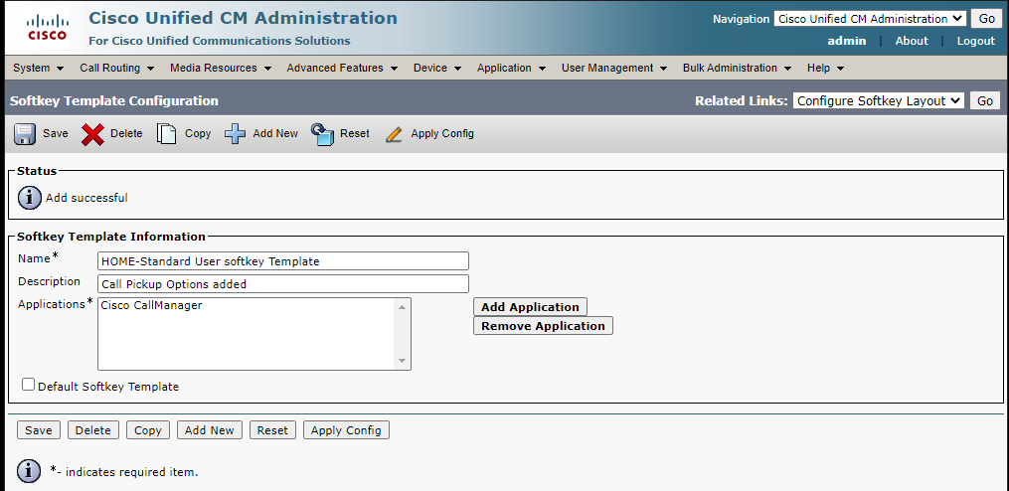This screenshot has height=491, width=1009.
Task: Click the Cisco logo
Action: pyautogui.click(x=47, y=28)
